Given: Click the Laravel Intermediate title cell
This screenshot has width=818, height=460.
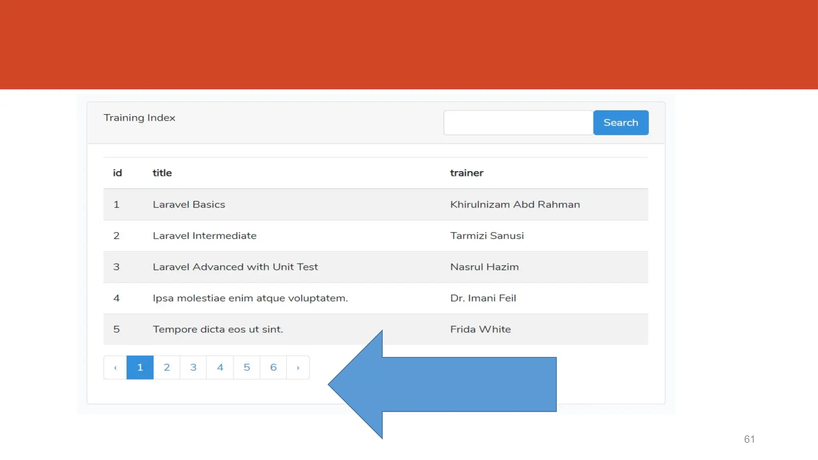Looking at the screenshot, I should point(204,236).
